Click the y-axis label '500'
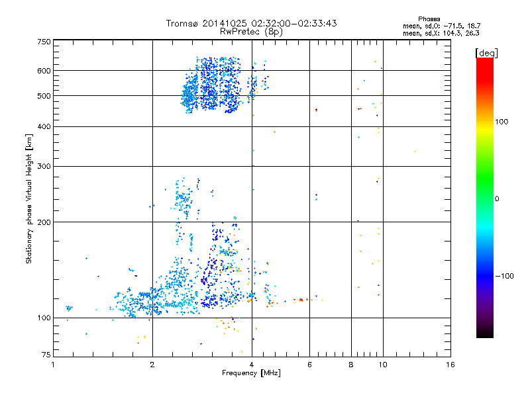 [x=44, y=96]
